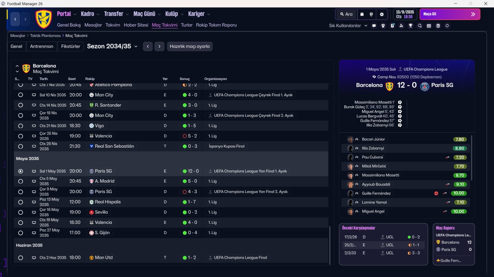The height and width of the screenshot is (277, 494).
Task: Select the radio button for Real Hispalis match
Action: coord(20,202)
